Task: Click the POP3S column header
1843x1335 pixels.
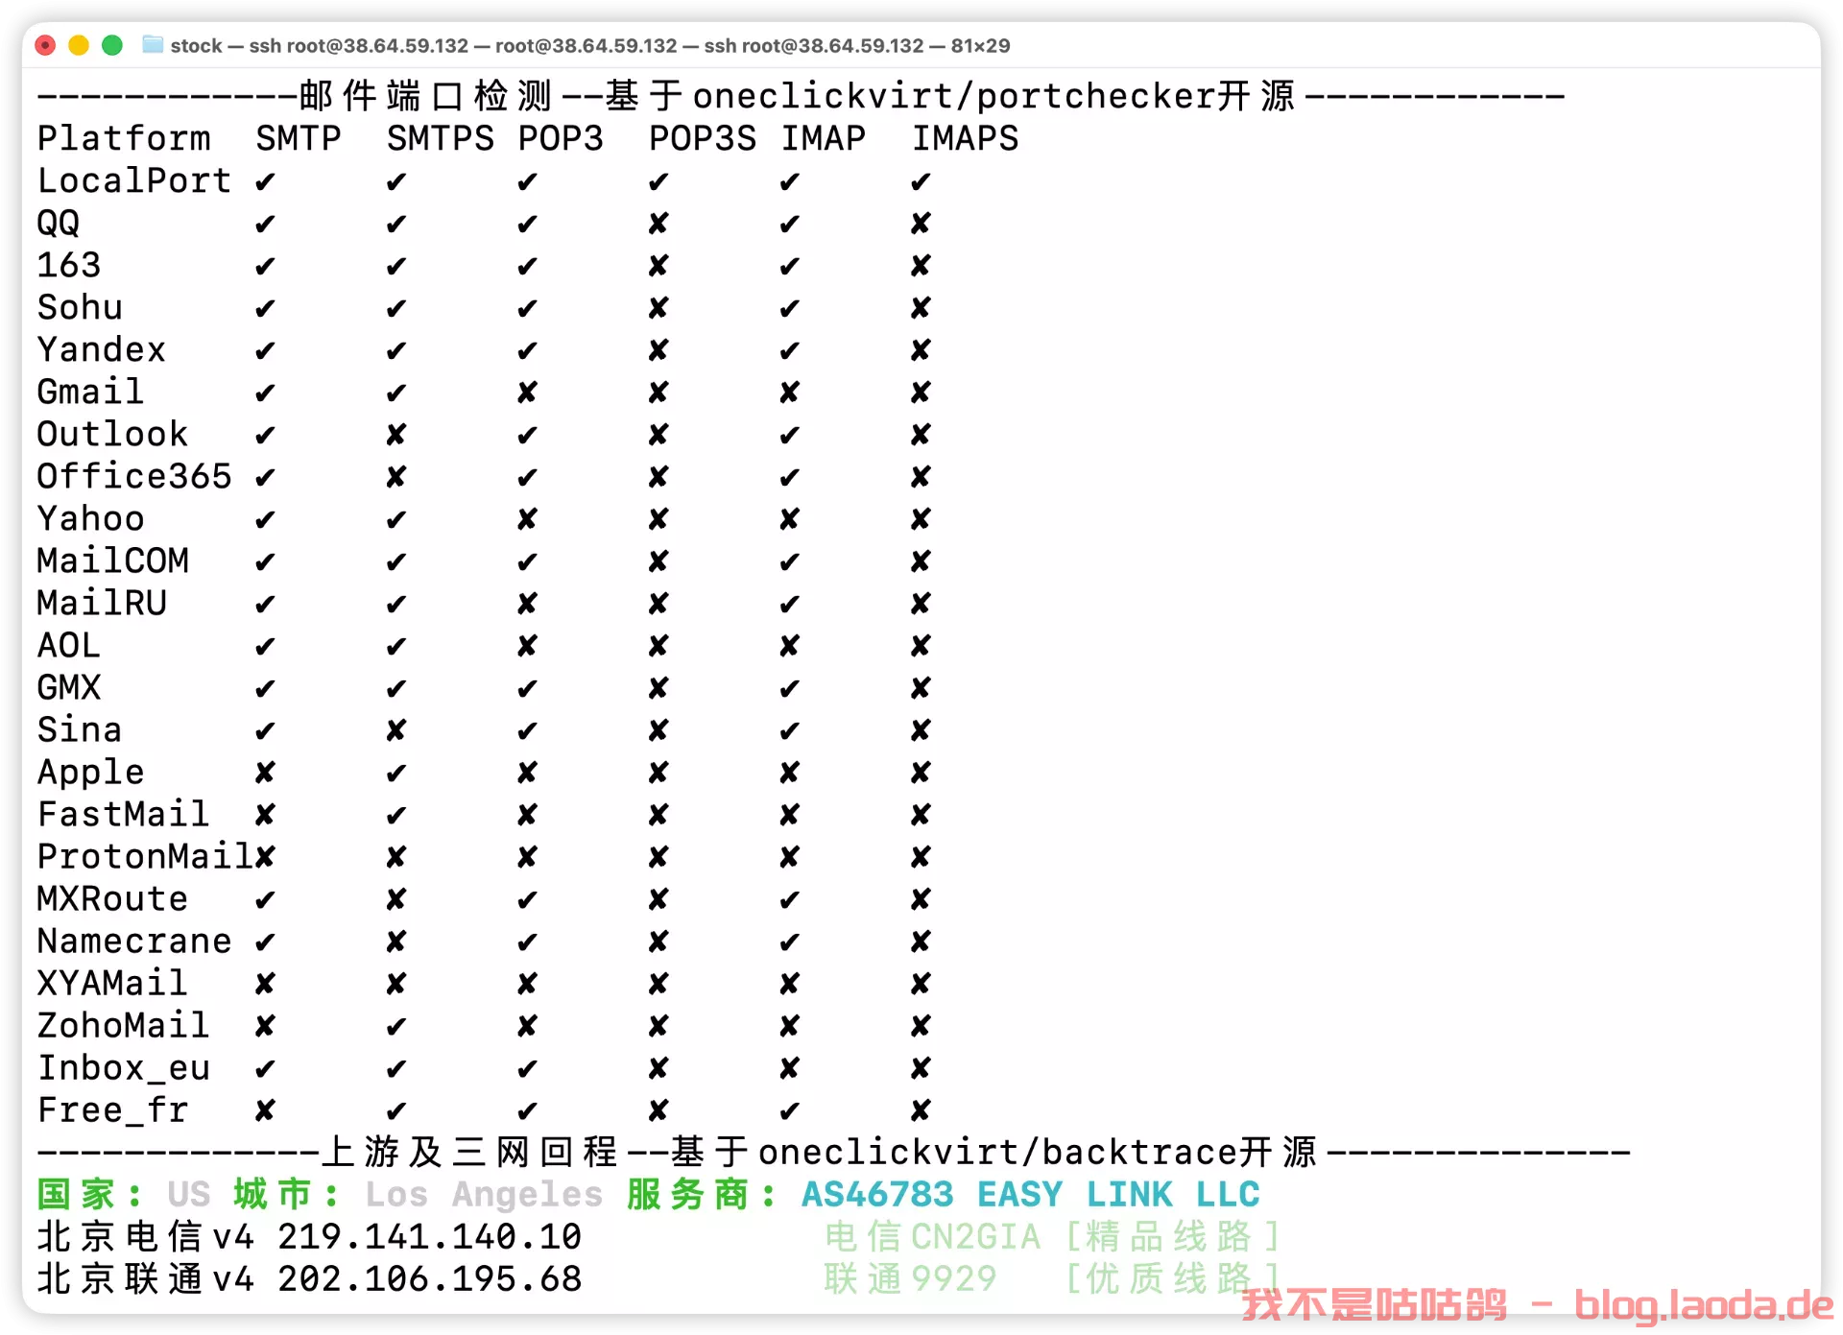Action: (702, 138)
